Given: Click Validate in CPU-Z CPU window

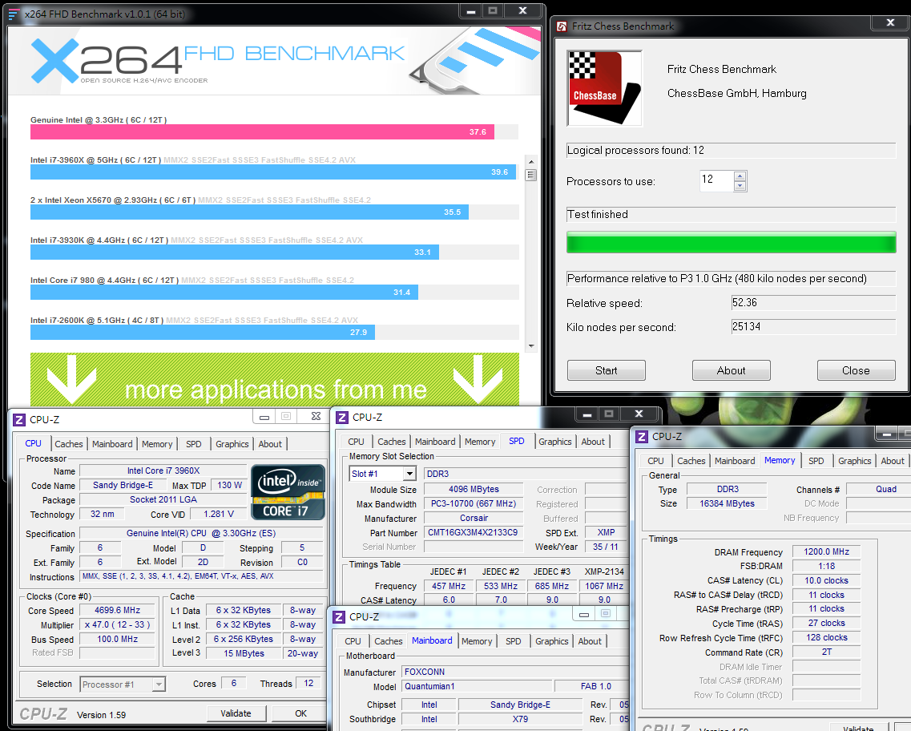Looking at the screenshot, I should [236, 713].
